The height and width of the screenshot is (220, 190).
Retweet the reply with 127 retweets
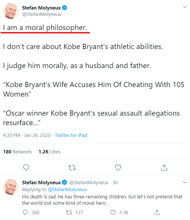pos(69,213)
